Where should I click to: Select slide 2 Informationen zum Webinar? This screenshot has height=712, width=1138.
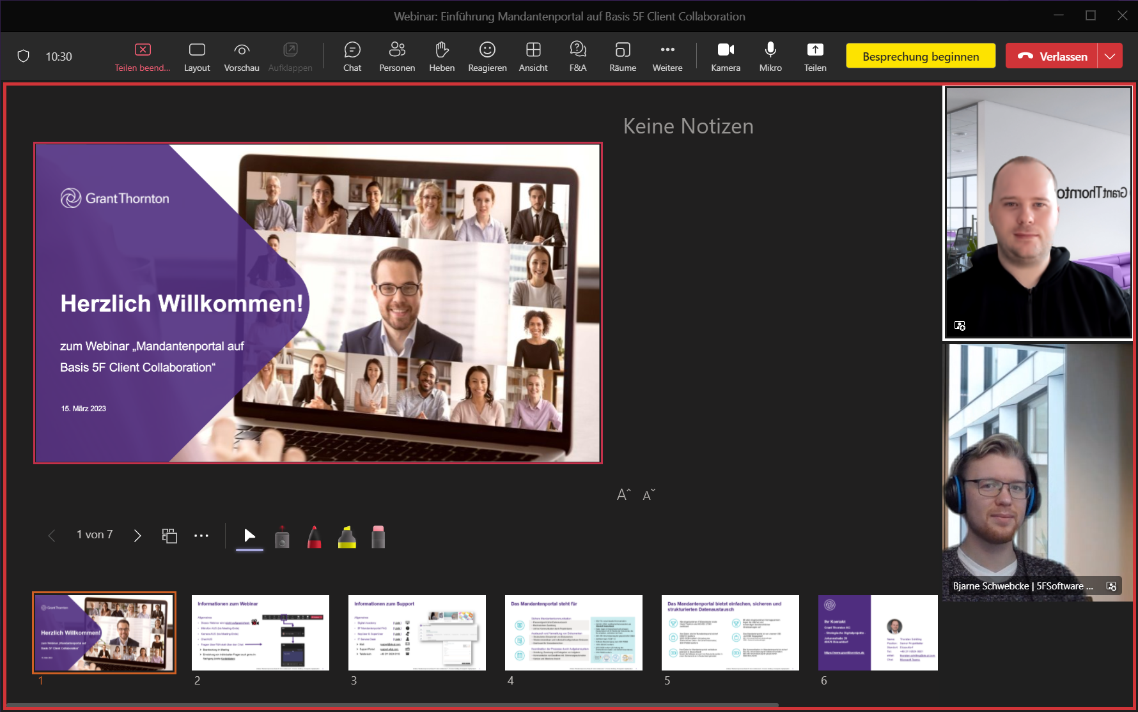[x=260, y=632]
